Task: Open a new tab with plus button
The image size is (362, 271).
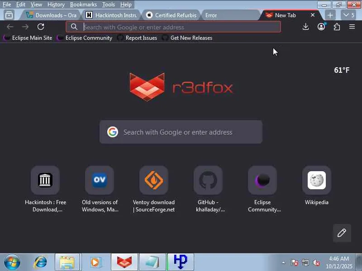Action: 330,15
